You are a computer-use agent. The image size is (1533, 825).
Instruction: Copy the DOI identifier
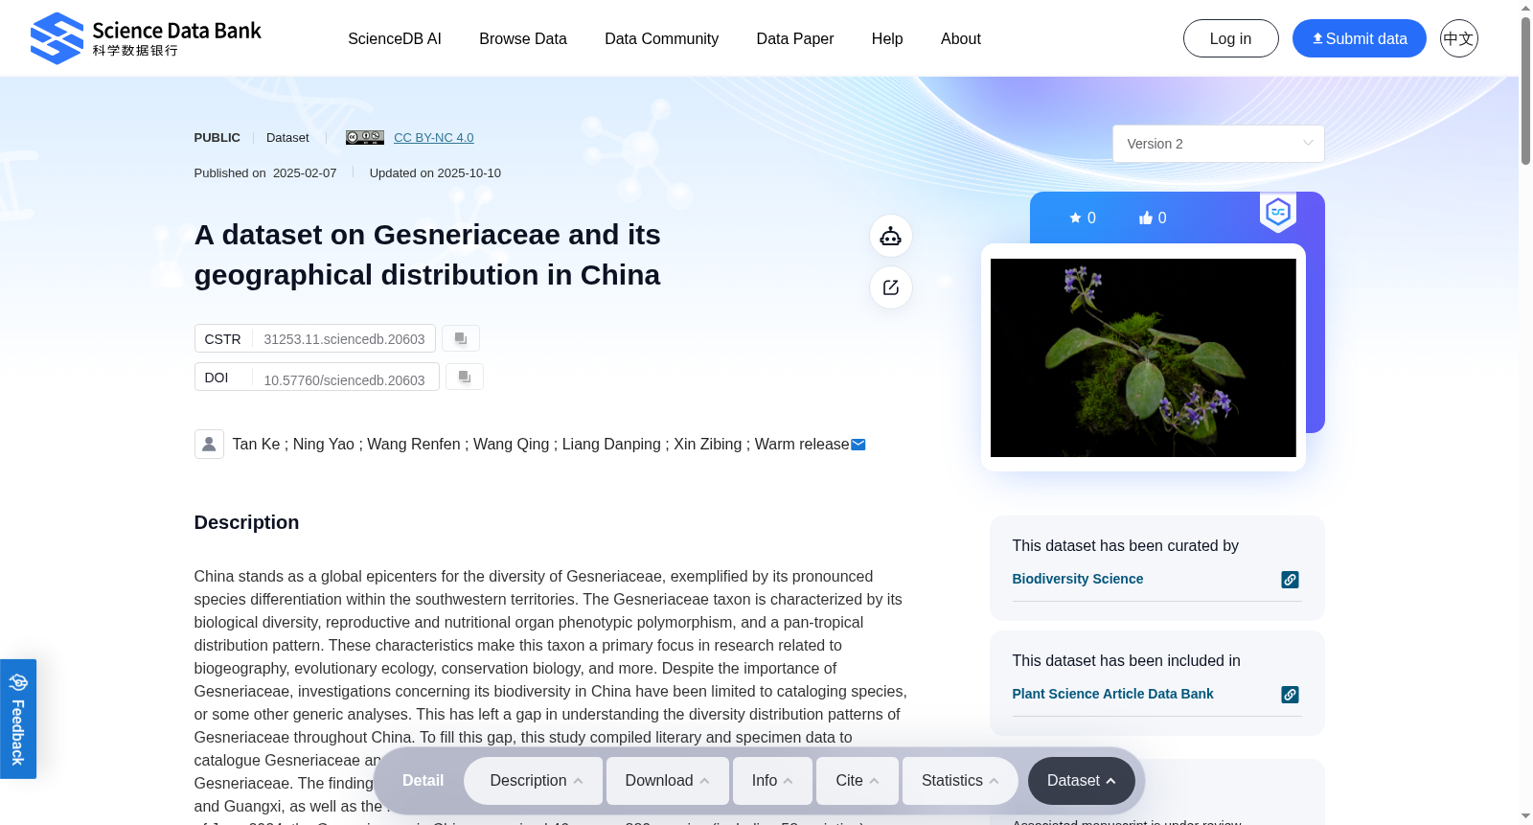point(465,377)
